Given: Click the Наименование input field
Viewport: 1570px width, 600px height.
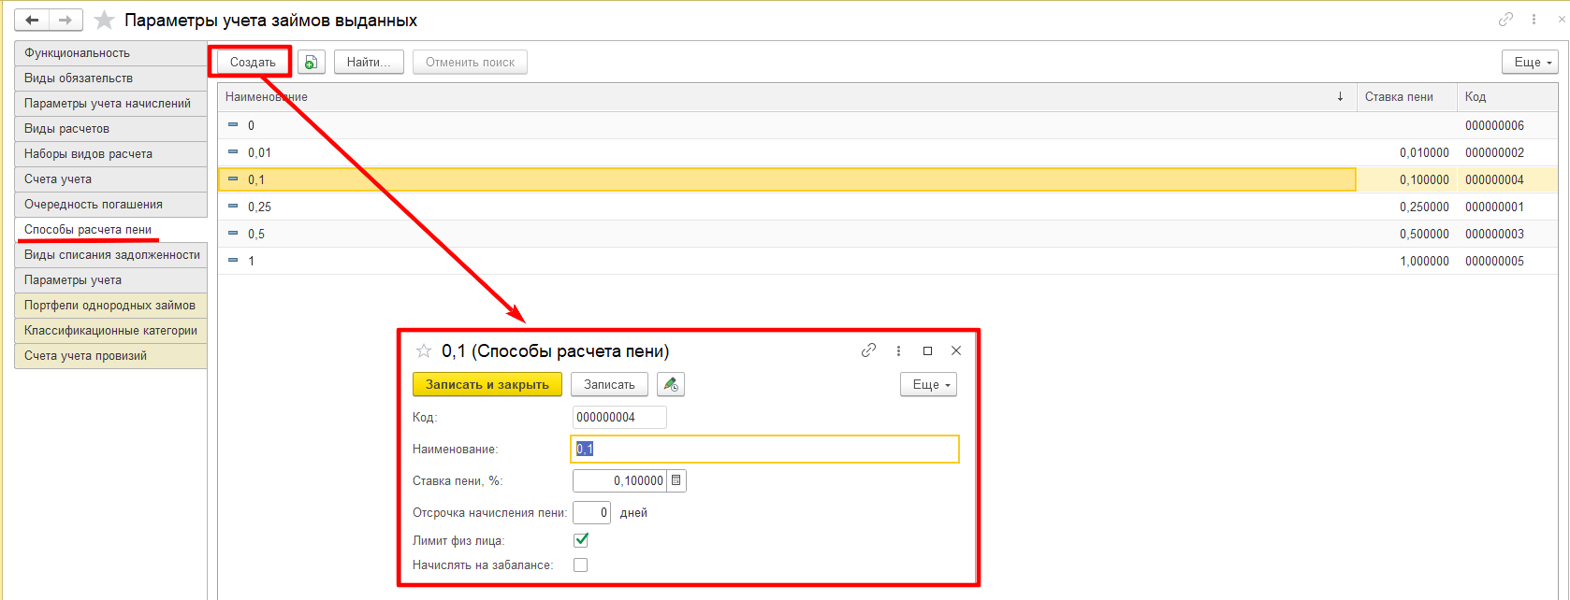Looking at the screenshot, I should tap(764, 449).
